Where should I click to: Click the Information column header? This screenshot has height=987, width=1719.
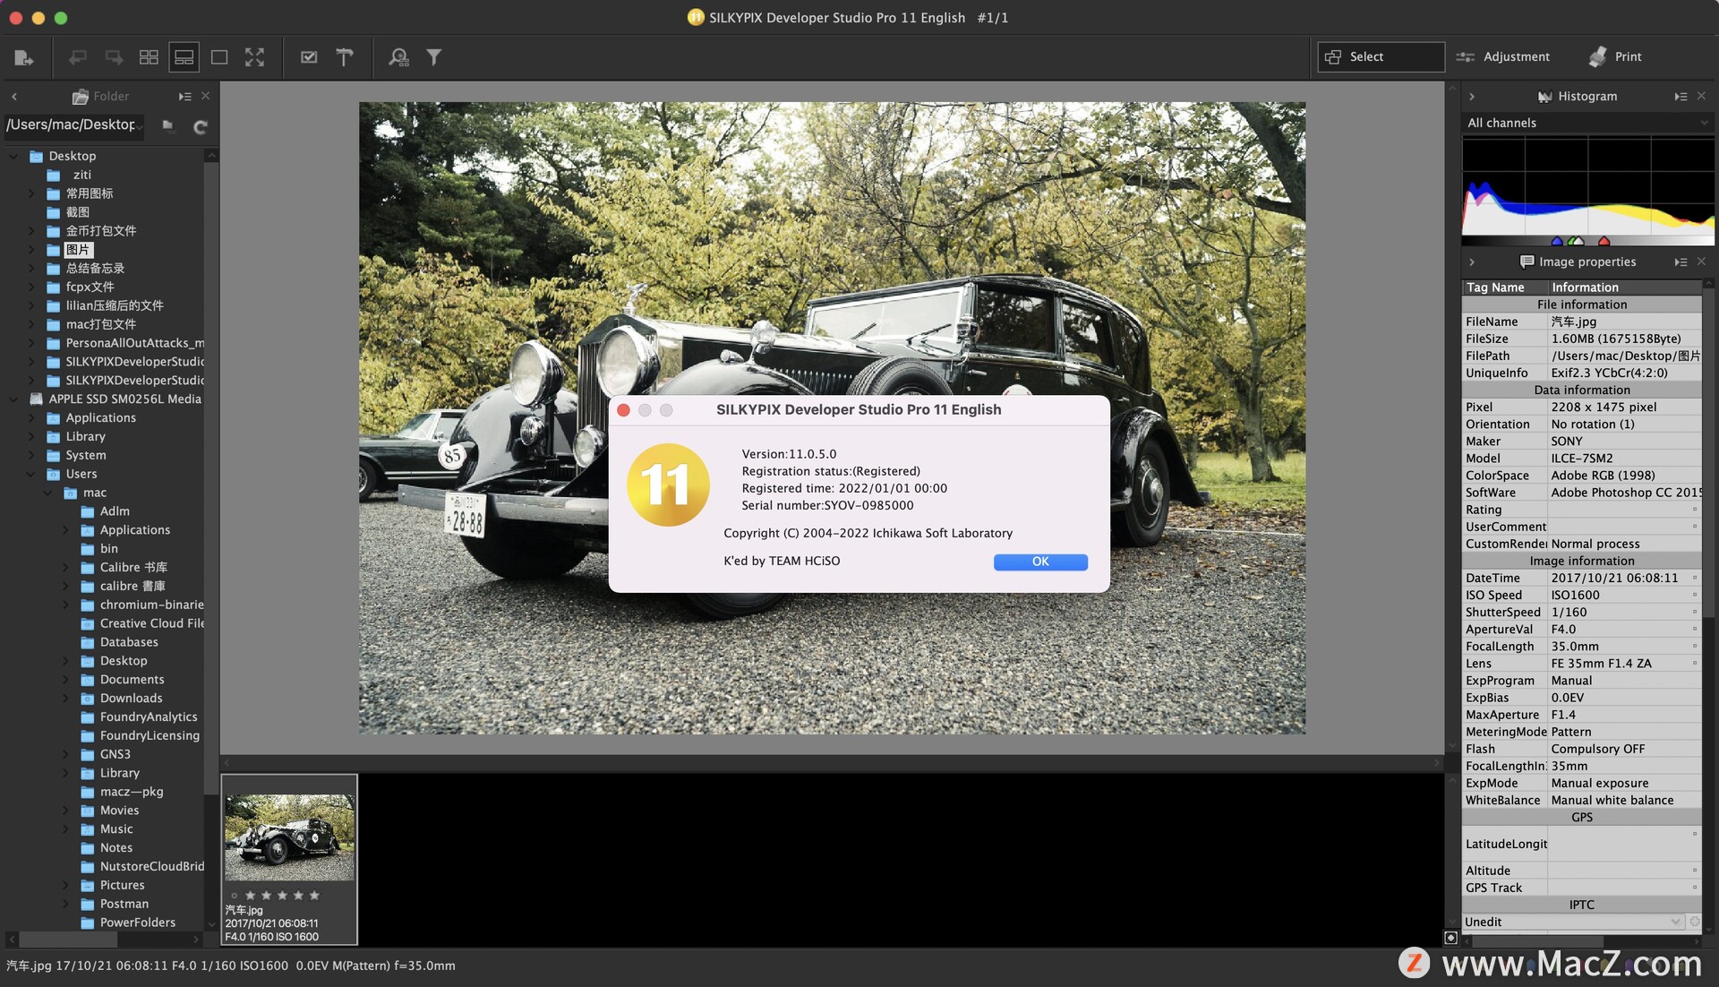pyautogui.click(x=1625, y=288)
